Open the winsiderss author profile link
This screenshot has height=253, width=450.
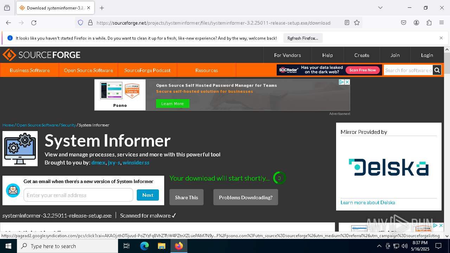tap(136, 163)
